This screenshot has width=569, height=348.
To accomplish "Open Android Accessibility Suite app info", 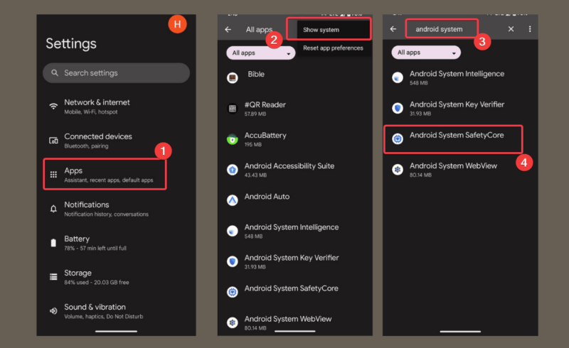I will 294,170.
